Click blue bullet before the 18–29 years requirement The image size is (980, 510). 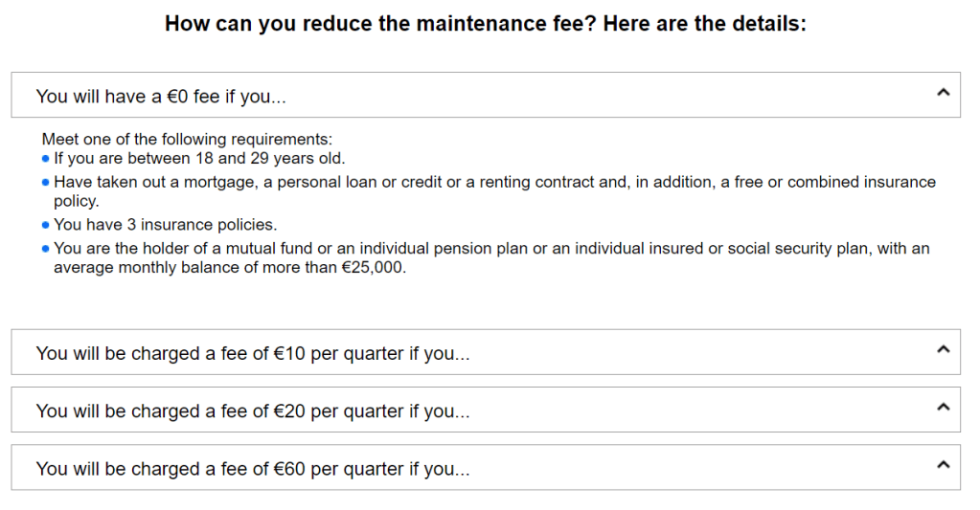coord(46,159)
